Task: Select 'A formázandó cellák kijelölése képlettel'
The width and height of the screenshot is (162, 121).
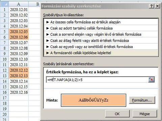Action: click(x=101, y=53)
